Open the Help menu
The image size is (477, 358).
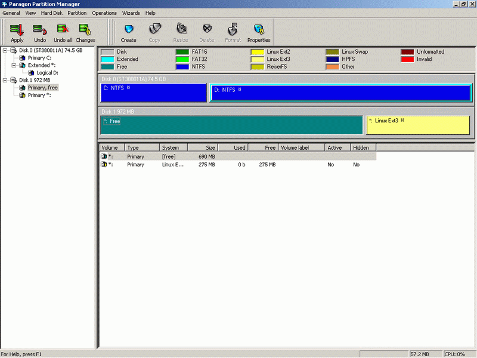[x=150, y=13]
